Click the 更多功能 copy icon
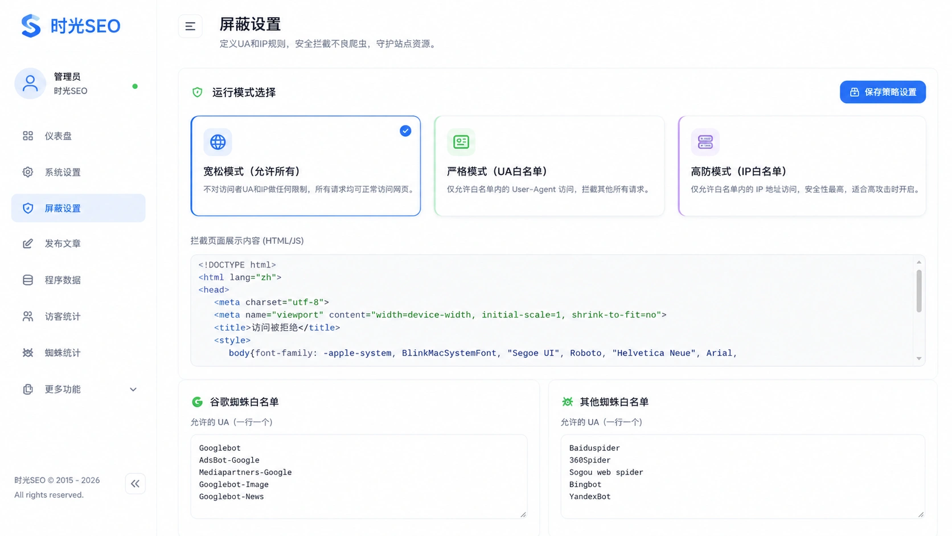 click(x=28, y=389)
